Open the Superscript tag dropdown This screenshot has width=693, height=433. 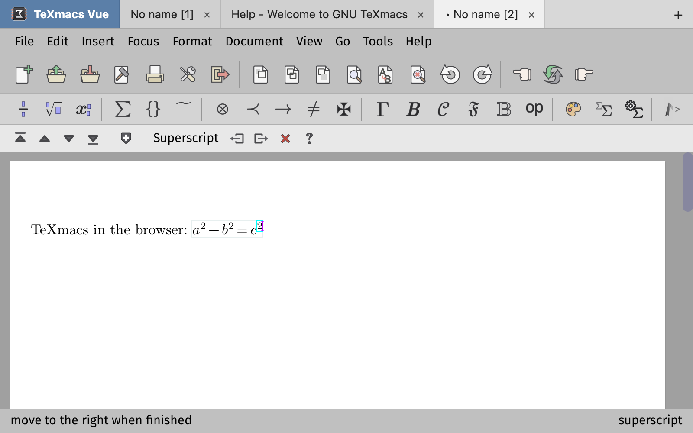(186, 138)
